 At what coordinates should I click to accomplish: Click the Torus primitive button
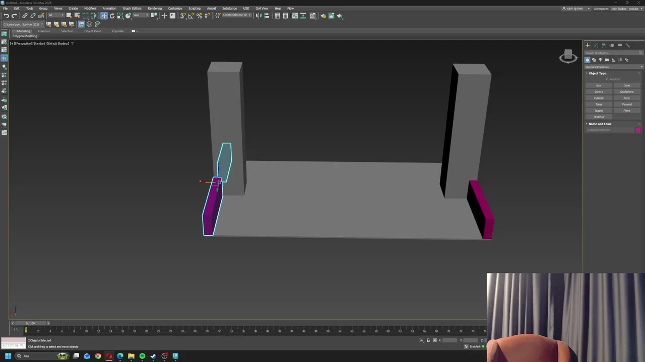599,104
